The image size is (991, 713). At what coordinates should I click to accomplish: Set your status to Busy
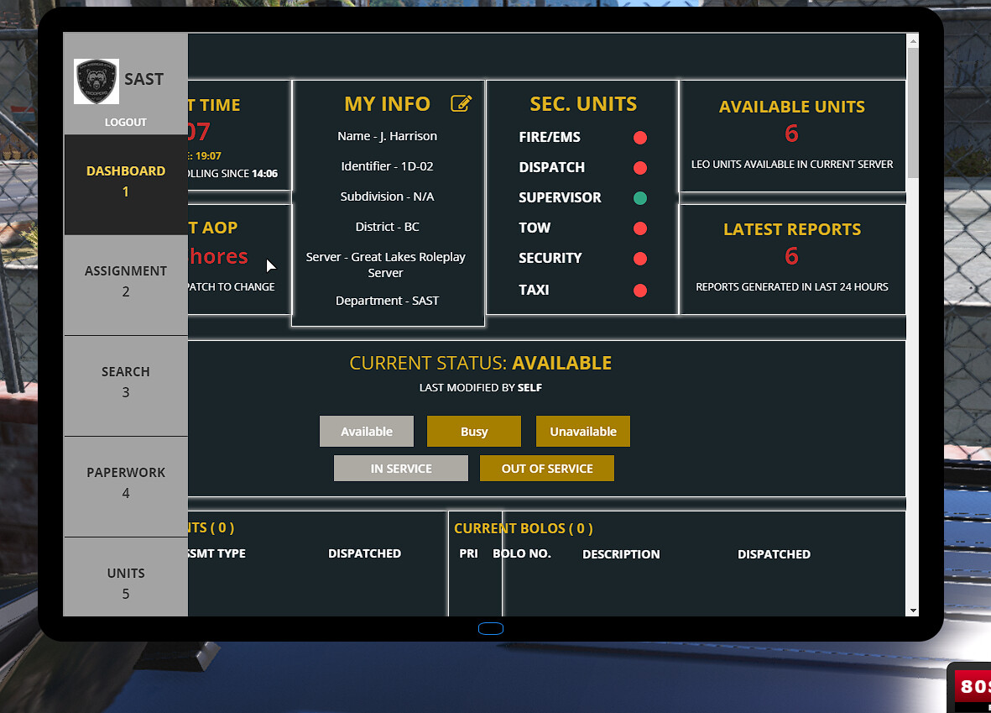(x=473, y=431)
